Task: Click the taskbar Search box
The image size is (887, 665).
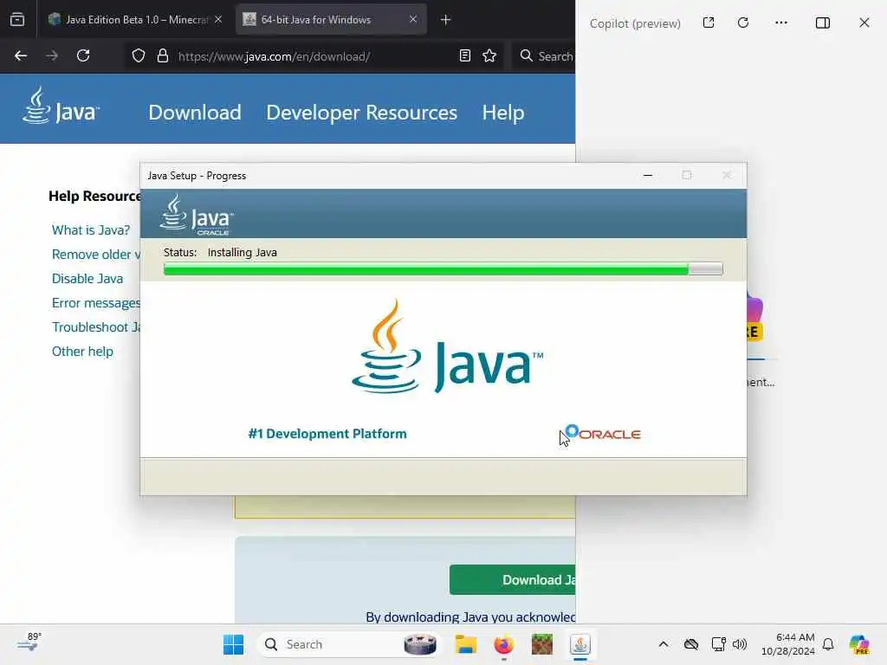Action: click(349, 644)
